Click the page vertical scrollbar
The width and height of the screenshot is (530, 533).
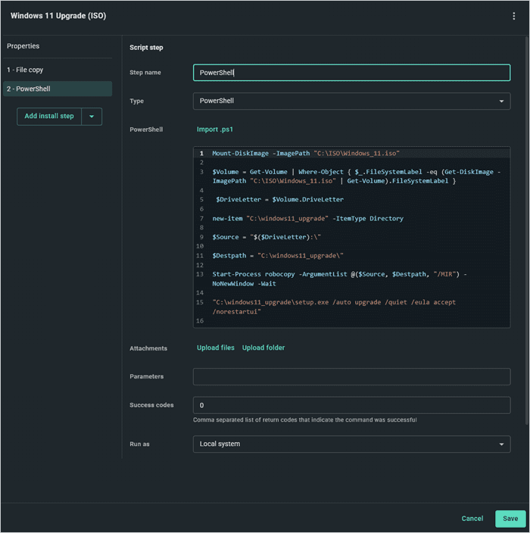tap(527, 231)
